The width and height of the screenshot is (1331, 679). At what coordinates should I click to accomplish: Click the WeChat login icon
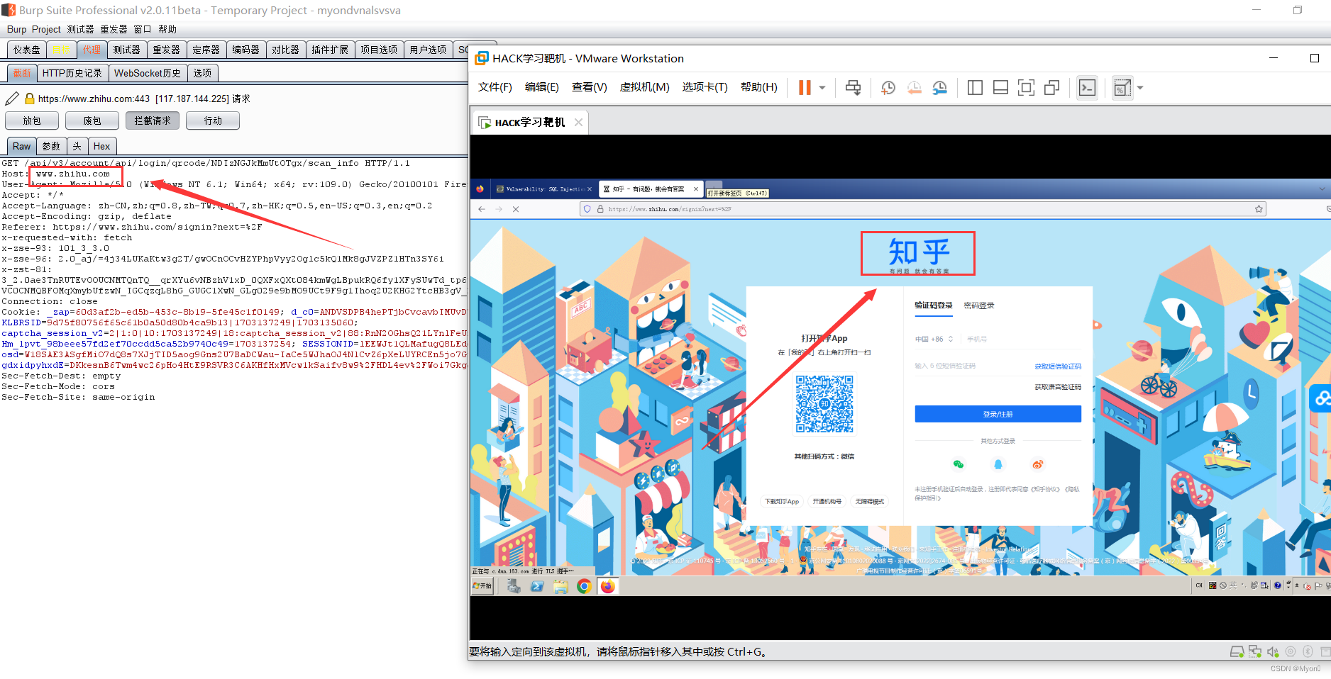pos(959,464)
